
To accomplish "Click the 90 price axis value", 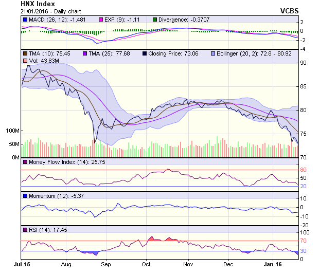I will (304, 63).
